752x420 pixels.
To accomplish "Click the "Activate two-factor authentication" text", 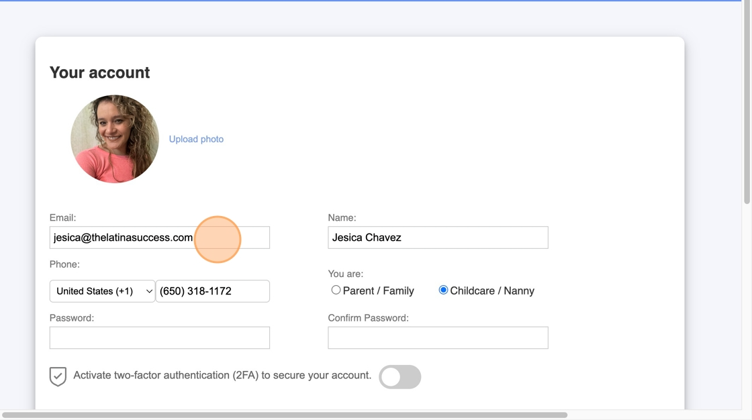I will (x=222, y=376).
